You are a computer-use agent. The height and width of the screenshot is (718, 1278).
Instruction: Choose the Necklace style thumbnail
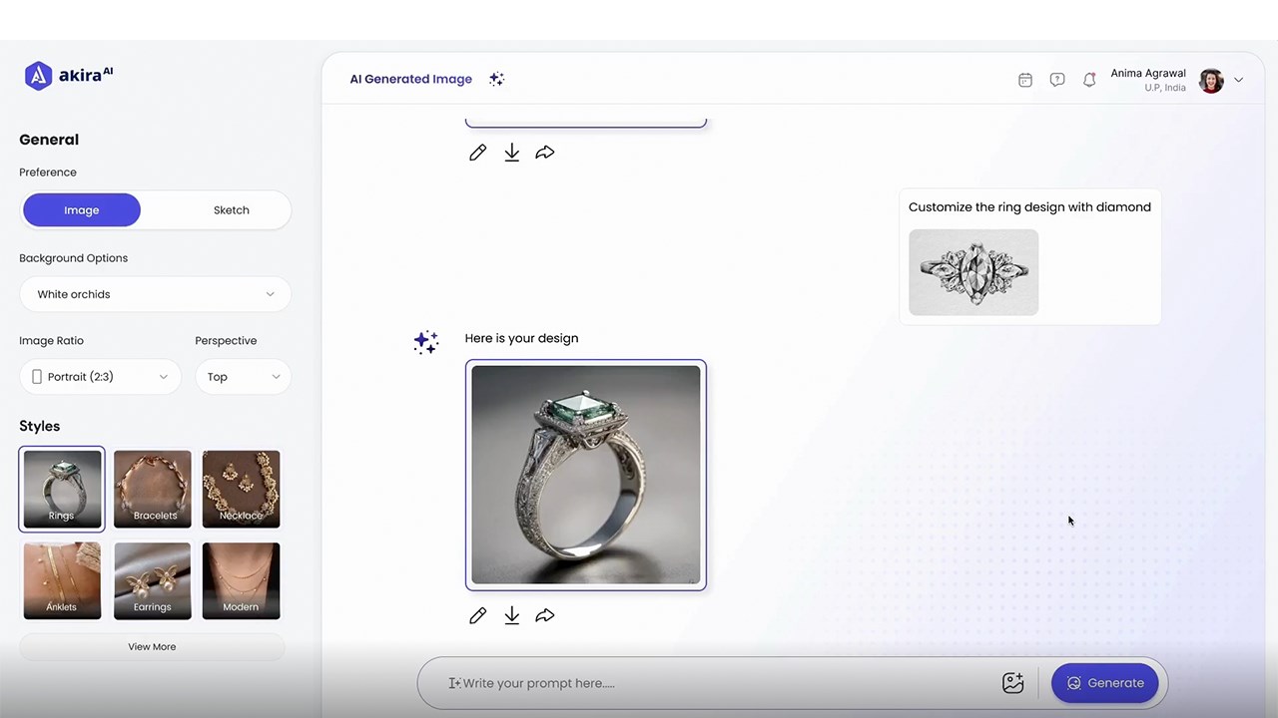pos(241,489)
